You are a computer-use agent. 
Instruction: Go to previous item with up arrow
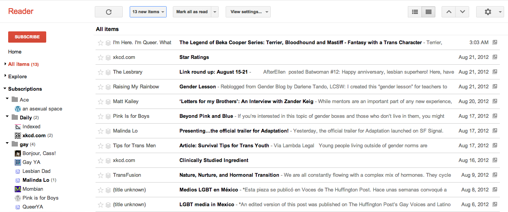click(x=449, y=12)
